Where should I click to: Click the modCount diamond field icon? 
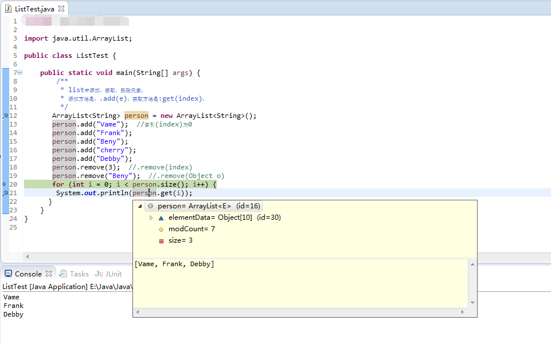pyautogui.click(x=161, y=230)
